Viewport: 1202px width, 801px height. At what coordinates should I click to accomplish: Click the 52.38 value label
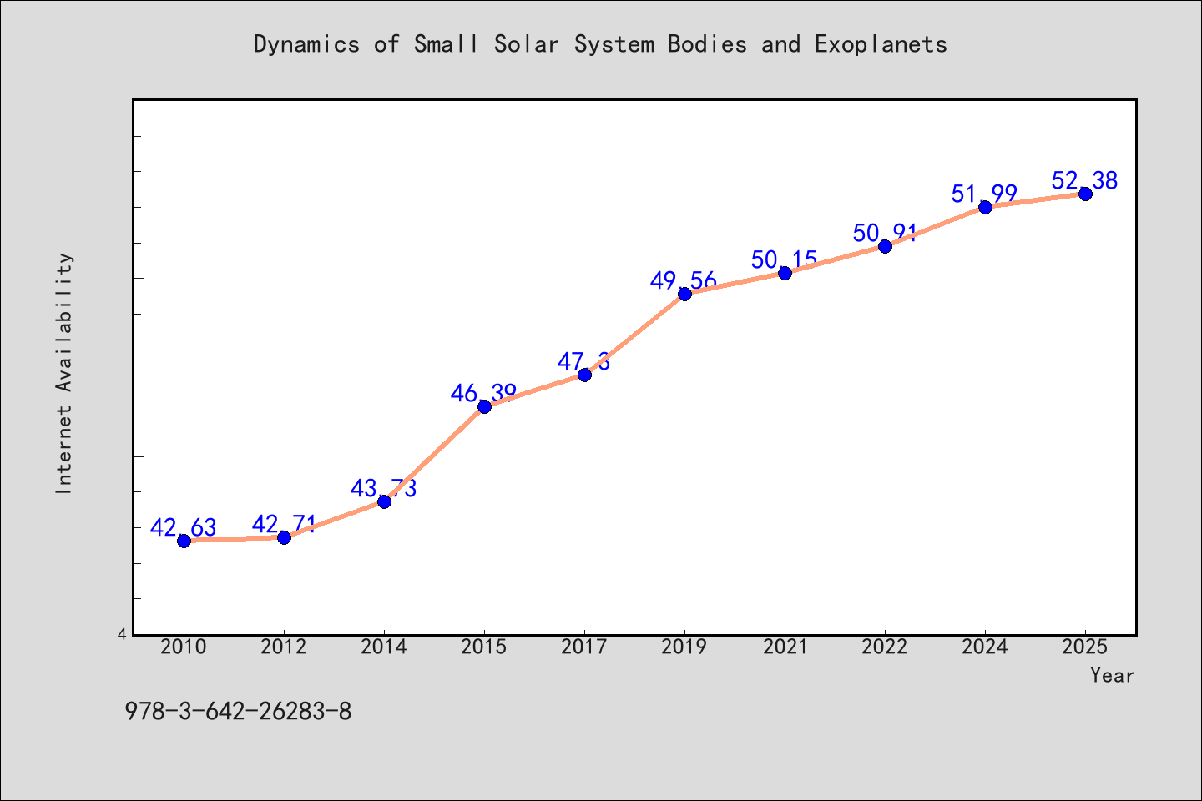click(1085, 181)
